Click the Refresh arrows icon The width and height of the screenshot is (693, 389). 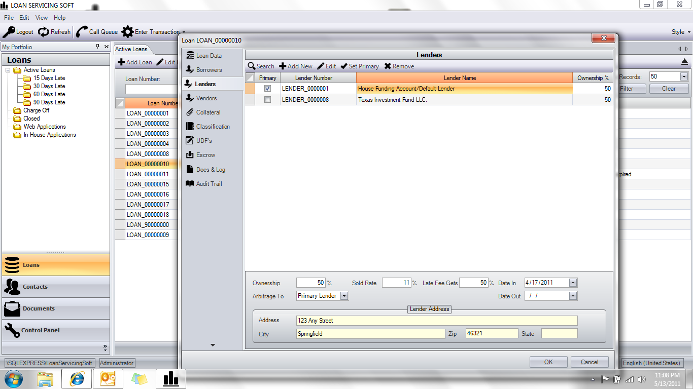click(x=44, y=32)
